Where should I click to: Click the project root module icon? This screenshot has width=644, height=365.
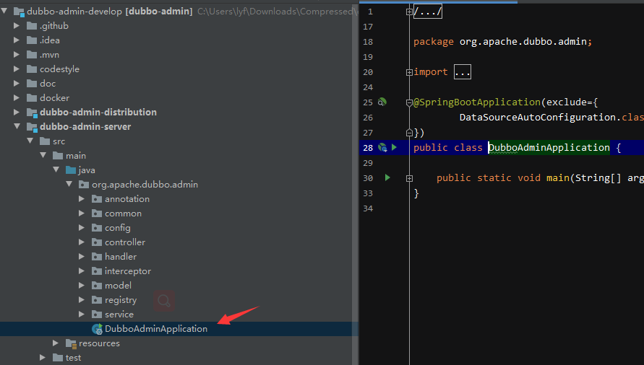19,12
